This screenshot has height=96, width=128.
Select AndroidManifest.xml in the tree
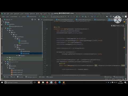click(16, 26)
